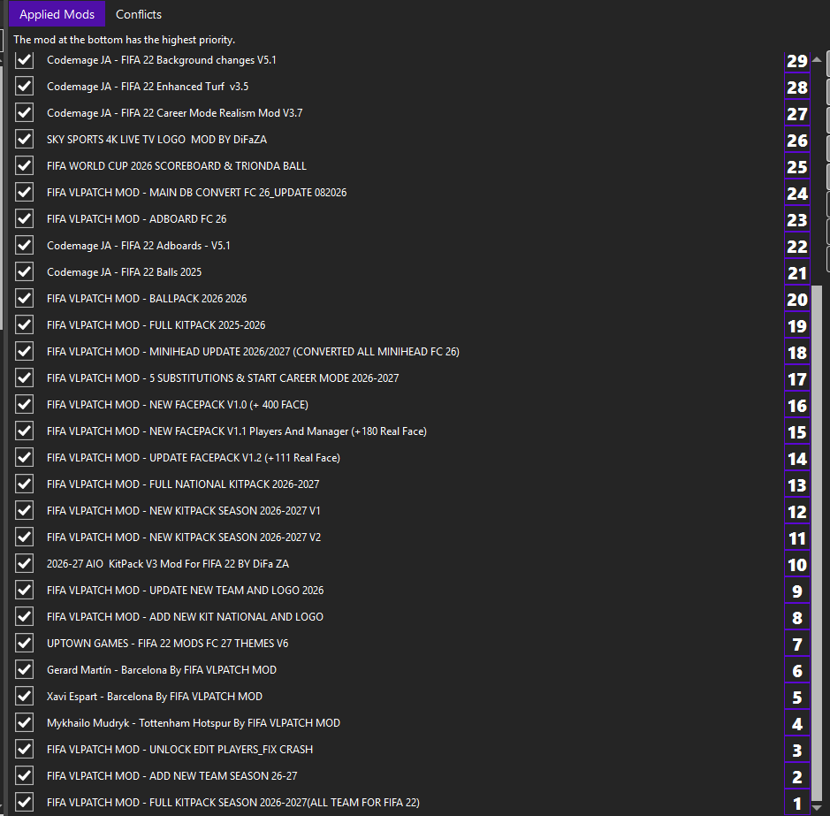
Task: Select 'Codemage JA - FIFA 22 Enhanced Turf v3.5' text
Action: [147, 87]
